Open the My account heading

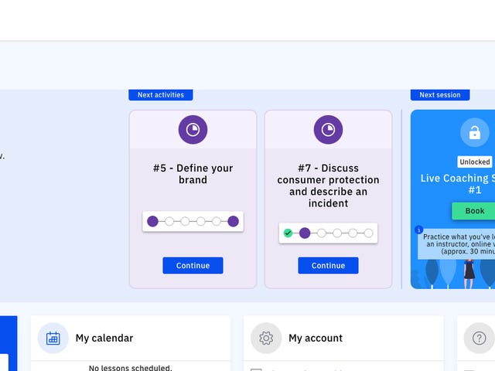click(316, 338)
